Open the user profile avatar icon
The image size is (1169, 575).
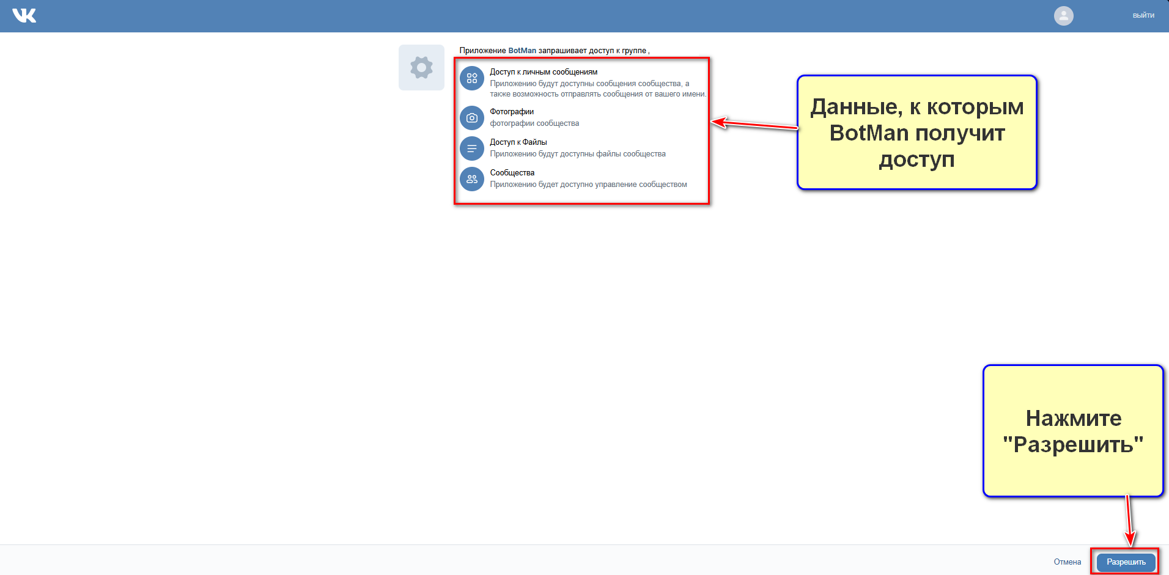click(x=1063, y=16)
